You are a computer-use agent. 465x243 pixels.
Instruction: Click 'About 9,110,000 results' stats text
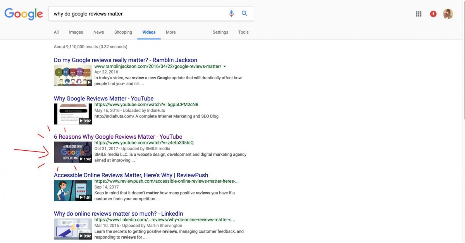90,47
